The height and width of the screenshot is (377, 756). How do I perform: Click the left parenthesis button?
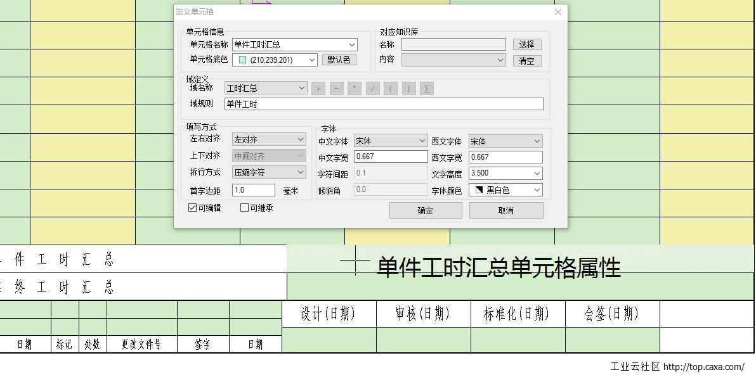(x=391, y=89)
